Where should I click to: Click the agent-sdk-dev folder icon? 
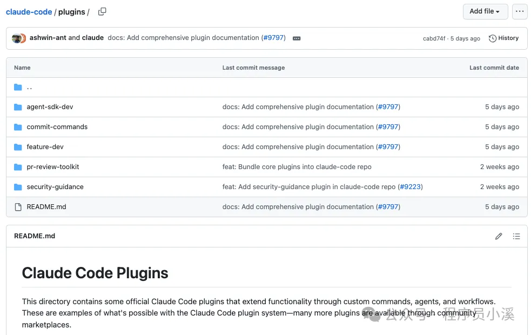(18, 107)
